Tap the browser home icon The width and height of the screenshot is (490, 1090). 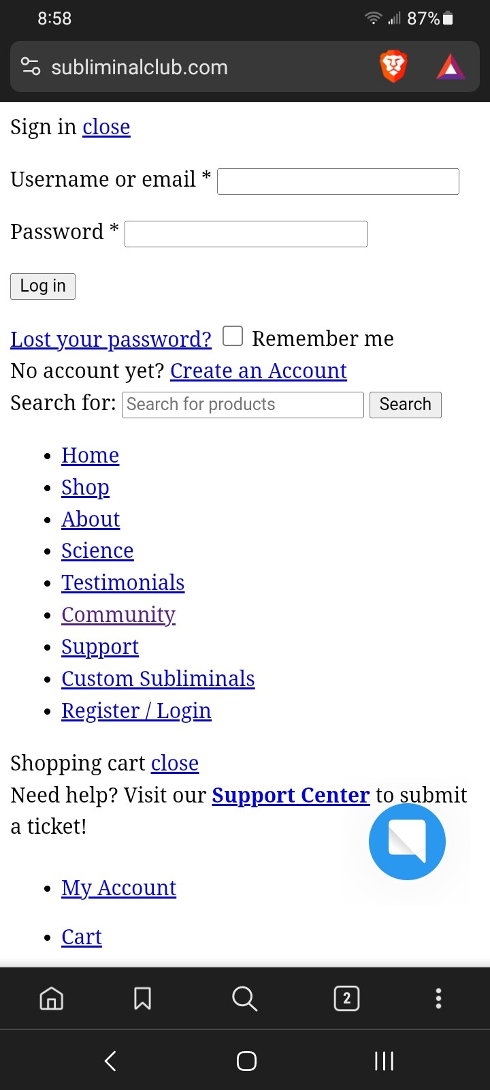(x=52, y=999)
